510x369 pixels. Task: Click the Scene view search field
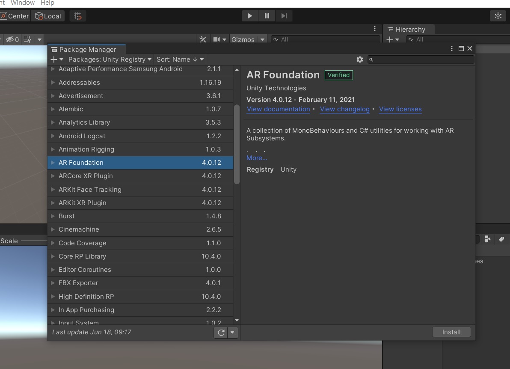pos(325,39)
